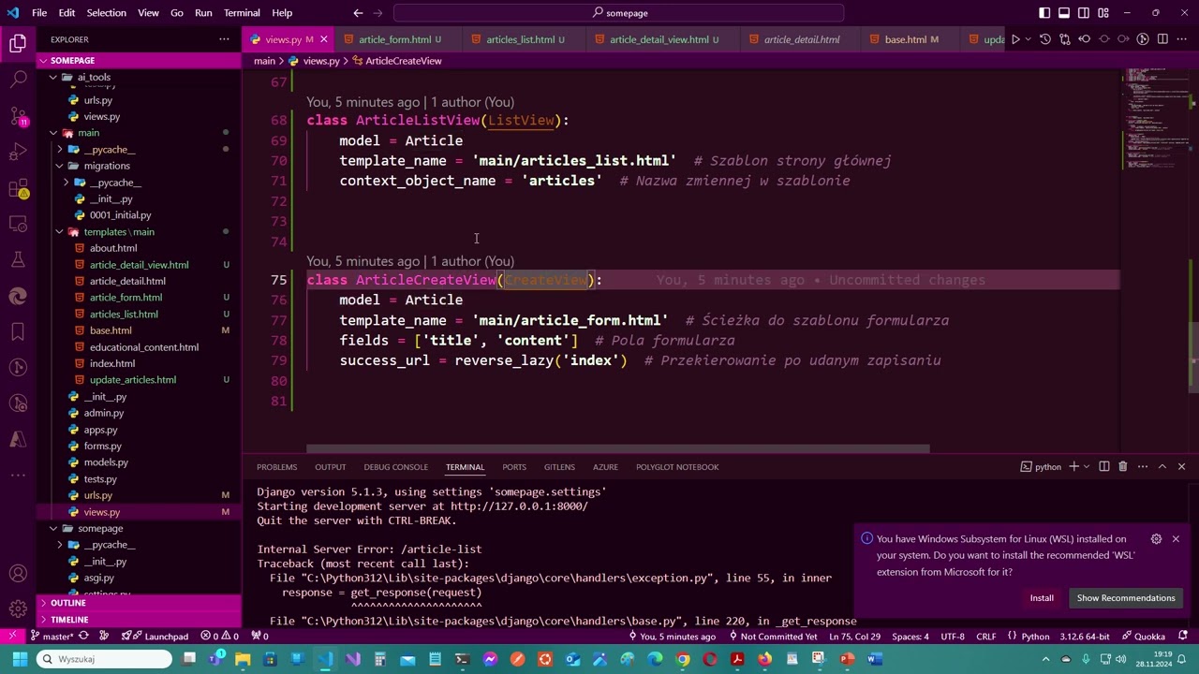Open the Terminal menu
1199x674 pixels.
click(242, 13)
